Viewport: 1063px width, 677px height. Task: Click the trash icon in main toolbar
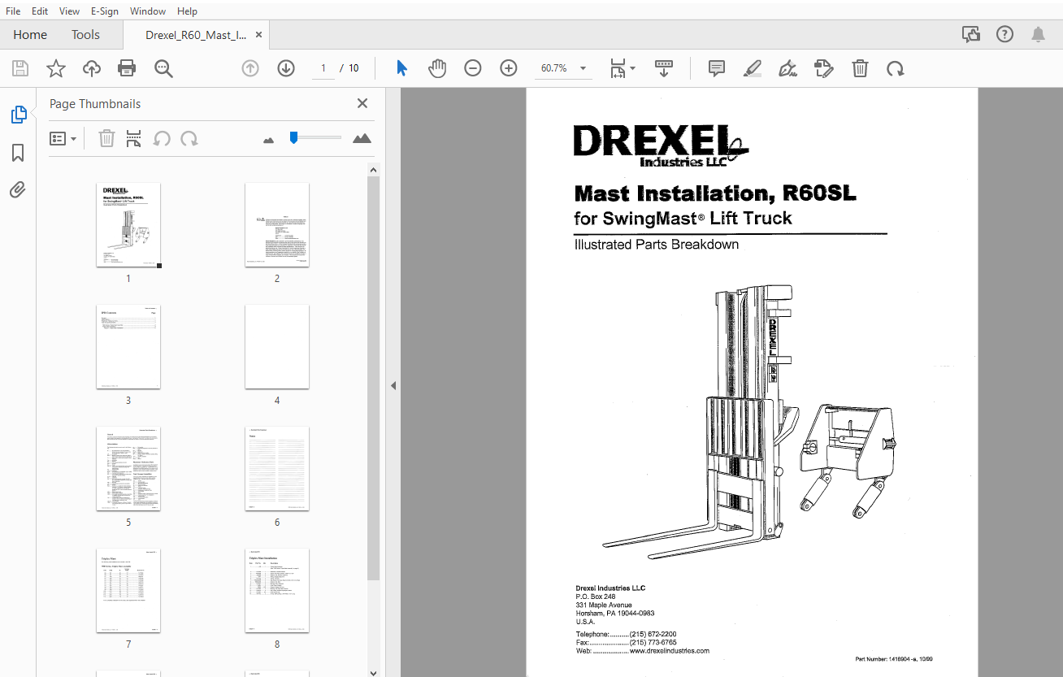(860, 68)
